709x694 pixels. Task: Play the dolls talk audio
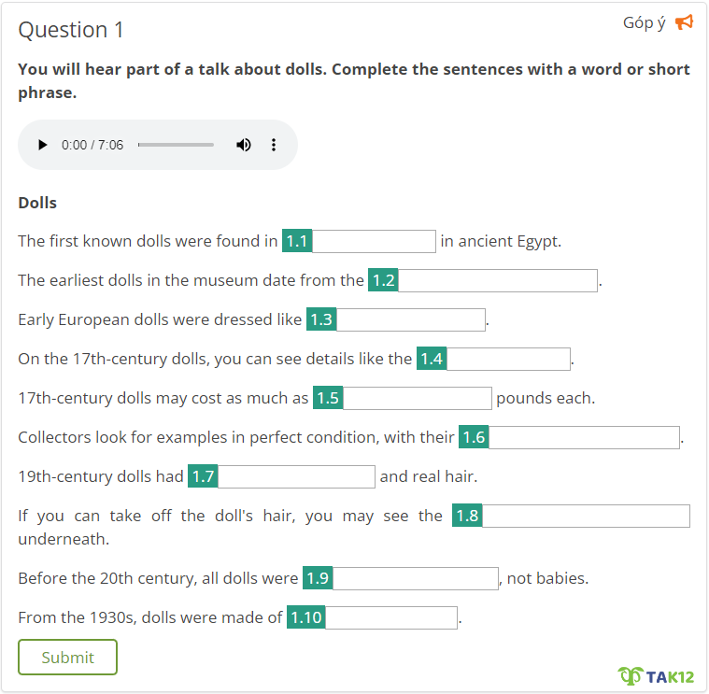tap(42, 145)
